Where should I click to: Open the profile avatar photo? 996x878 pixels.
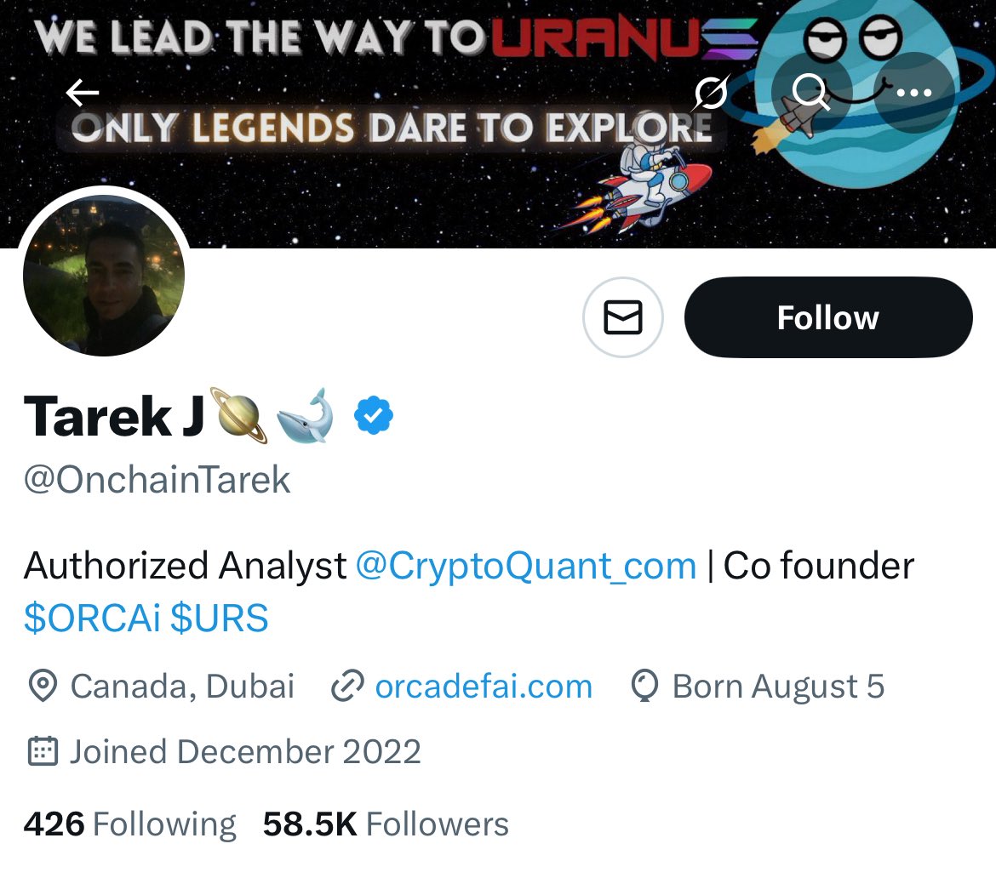click(104, 275)
